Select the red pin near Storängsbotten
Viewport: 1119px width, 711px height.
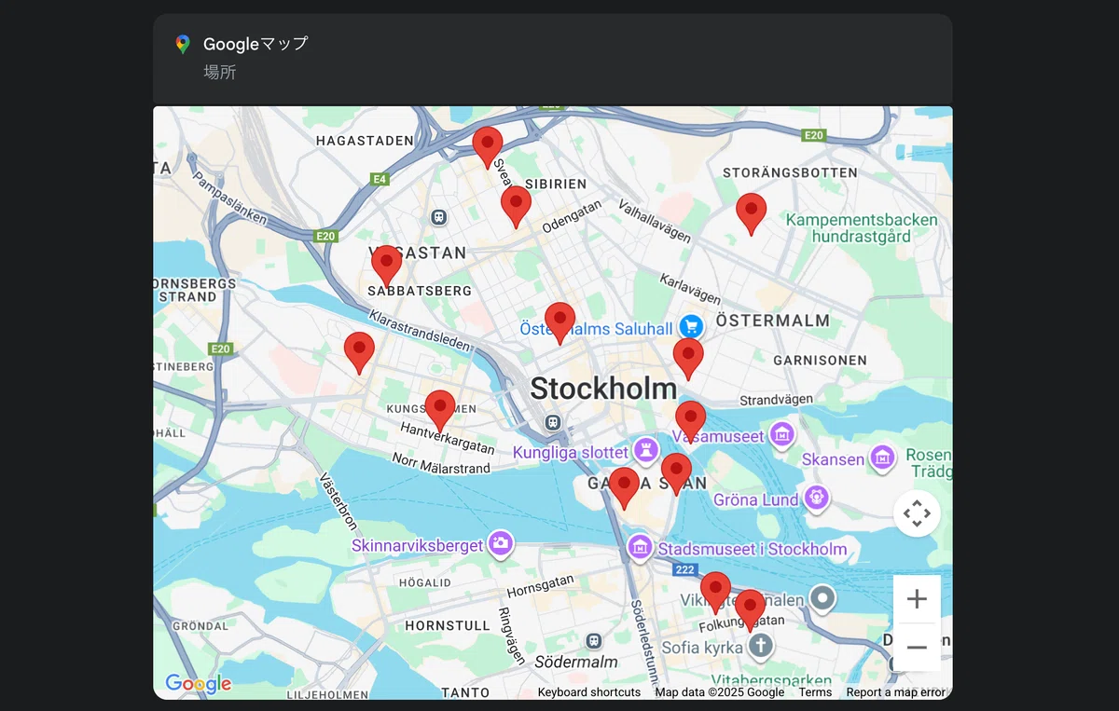click(751, 215)
